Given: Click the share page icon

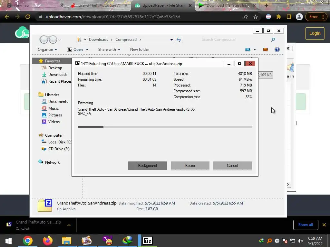Looking at the screenshot, I should click(x=245, y=17).
